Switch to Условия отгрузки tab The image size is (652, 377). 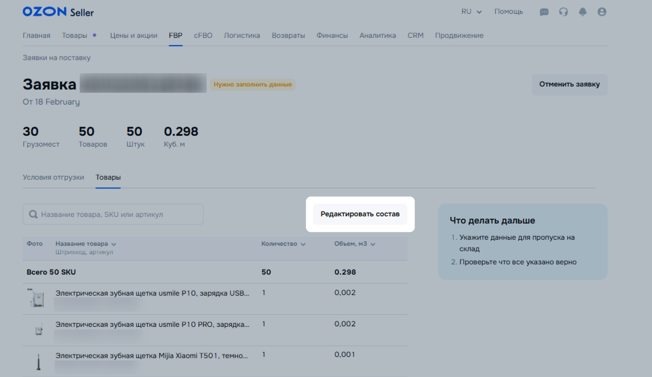53,177
